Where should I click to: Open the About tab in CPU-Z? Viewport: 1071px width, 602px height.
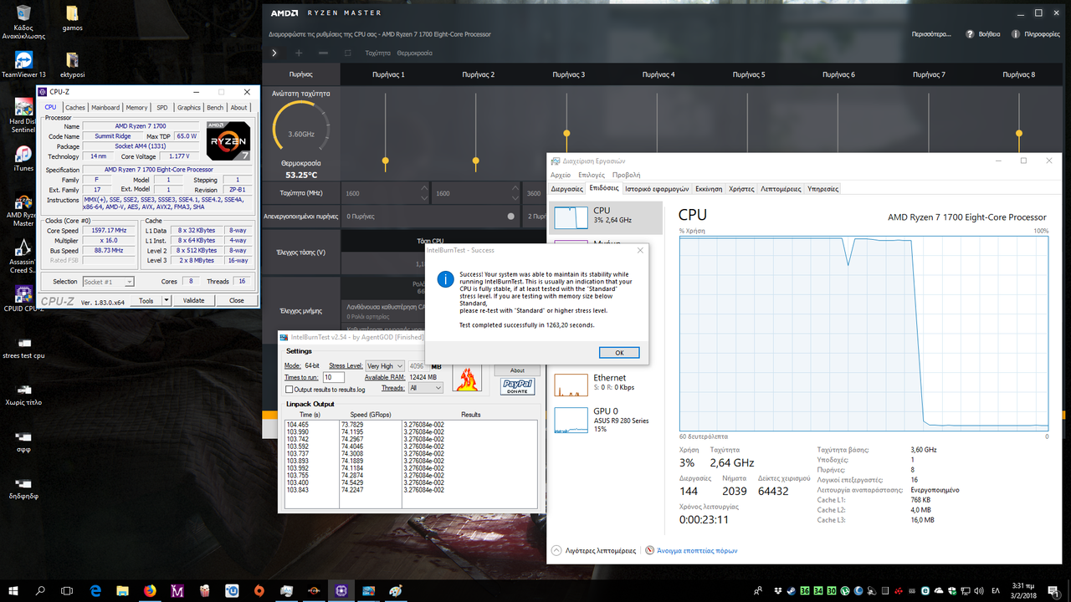pos(239,107)
